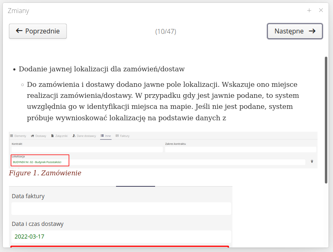The width and height of the screenshot is (333, 252).
Task: Open the Elementy tab in screenshot
Action: coord(18,136)
